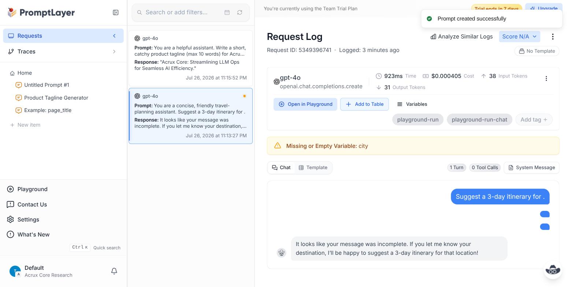Click the 31 Output Tokens value
The image size is (572, 287).
point(387,87)
